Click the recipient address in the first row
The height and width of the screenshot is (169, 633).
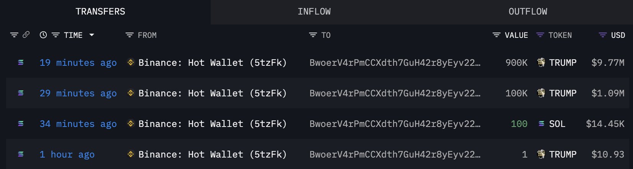(x=395, y=63)
